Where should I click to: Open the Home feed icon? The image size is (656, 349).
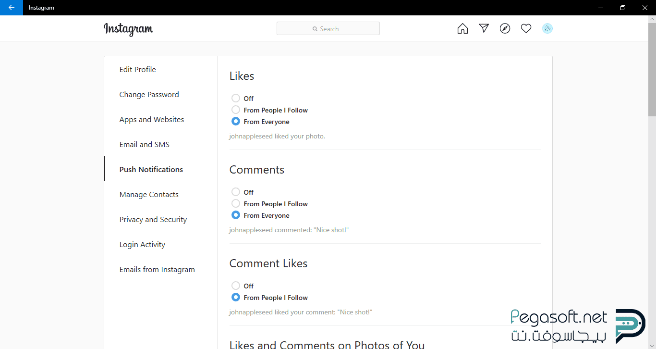[462, 28]
